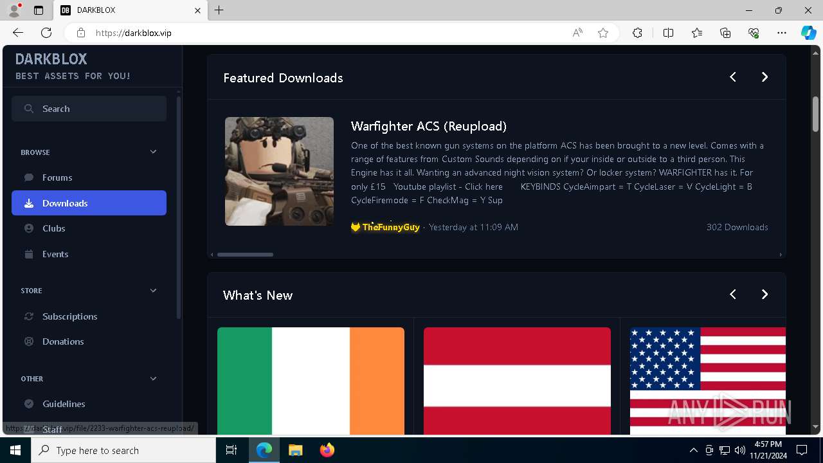The width and height of the screenshot is (823, 463).
Task: Open the Warfighter ACS (Reupload) title link
Action: point(429,126)
